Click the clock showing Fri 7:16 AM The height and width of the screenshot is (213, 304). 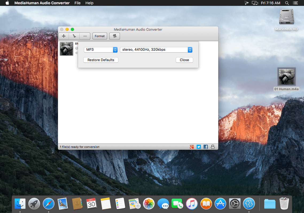coord(270,3)
